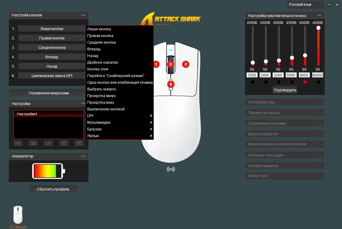Select button marker 6 on DPI button

(x=171, y=84)
